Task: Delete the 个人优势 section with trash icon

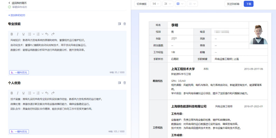Action: click(x=125, y=83)
